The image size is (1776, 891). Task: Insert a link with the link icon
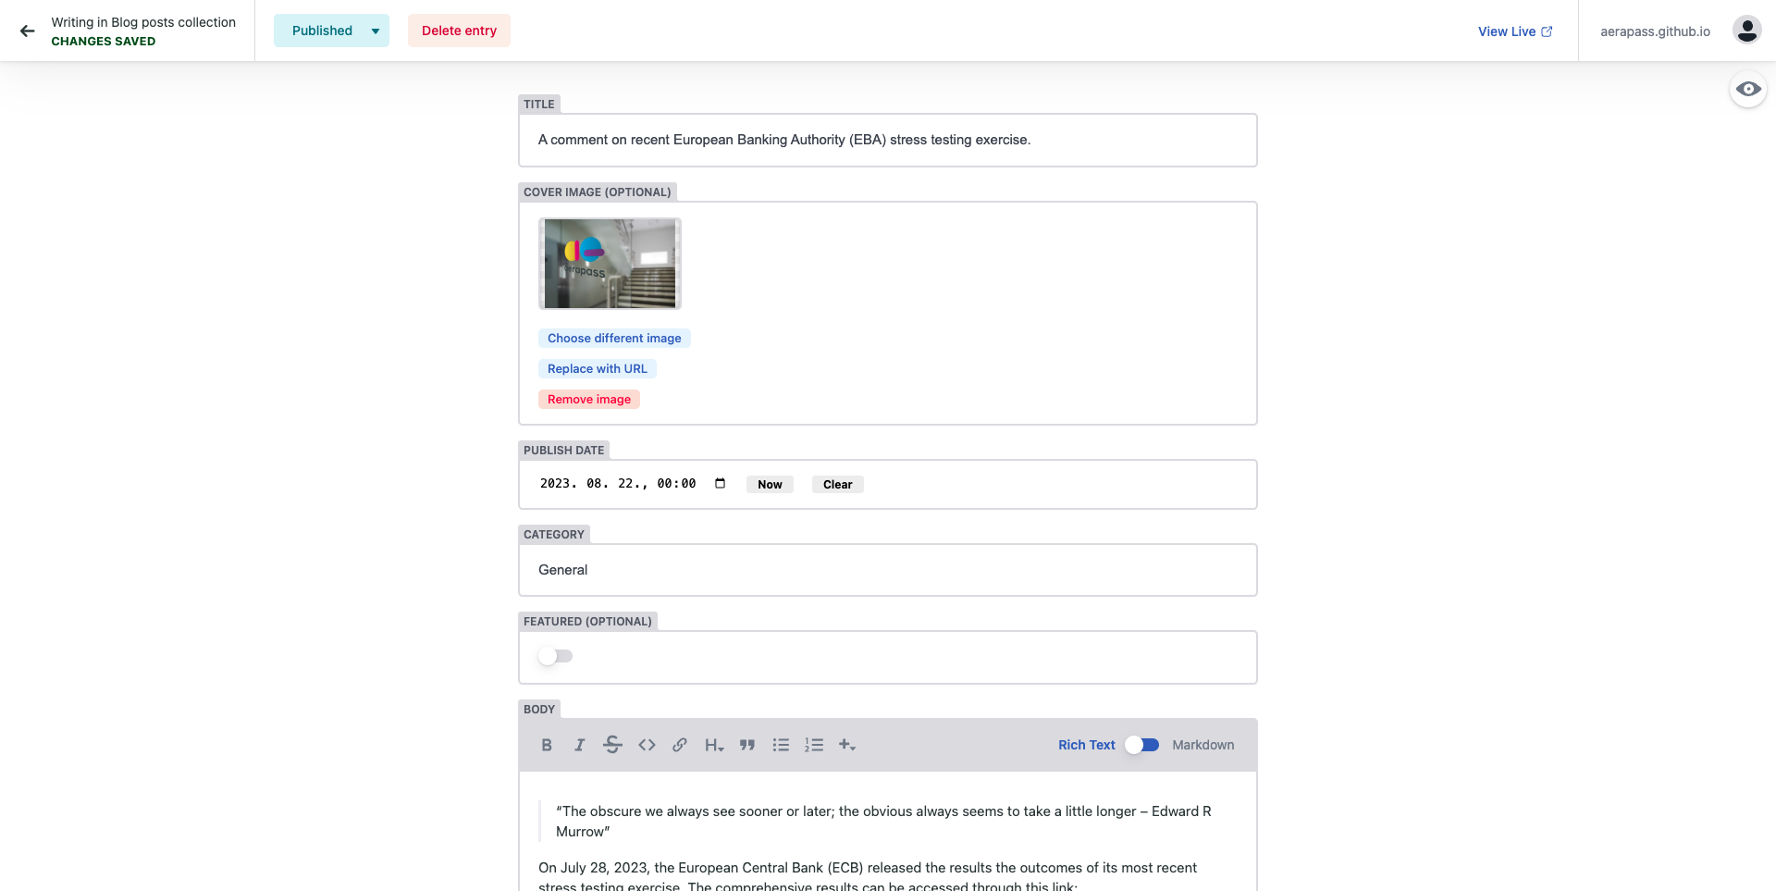pos(680,745)
